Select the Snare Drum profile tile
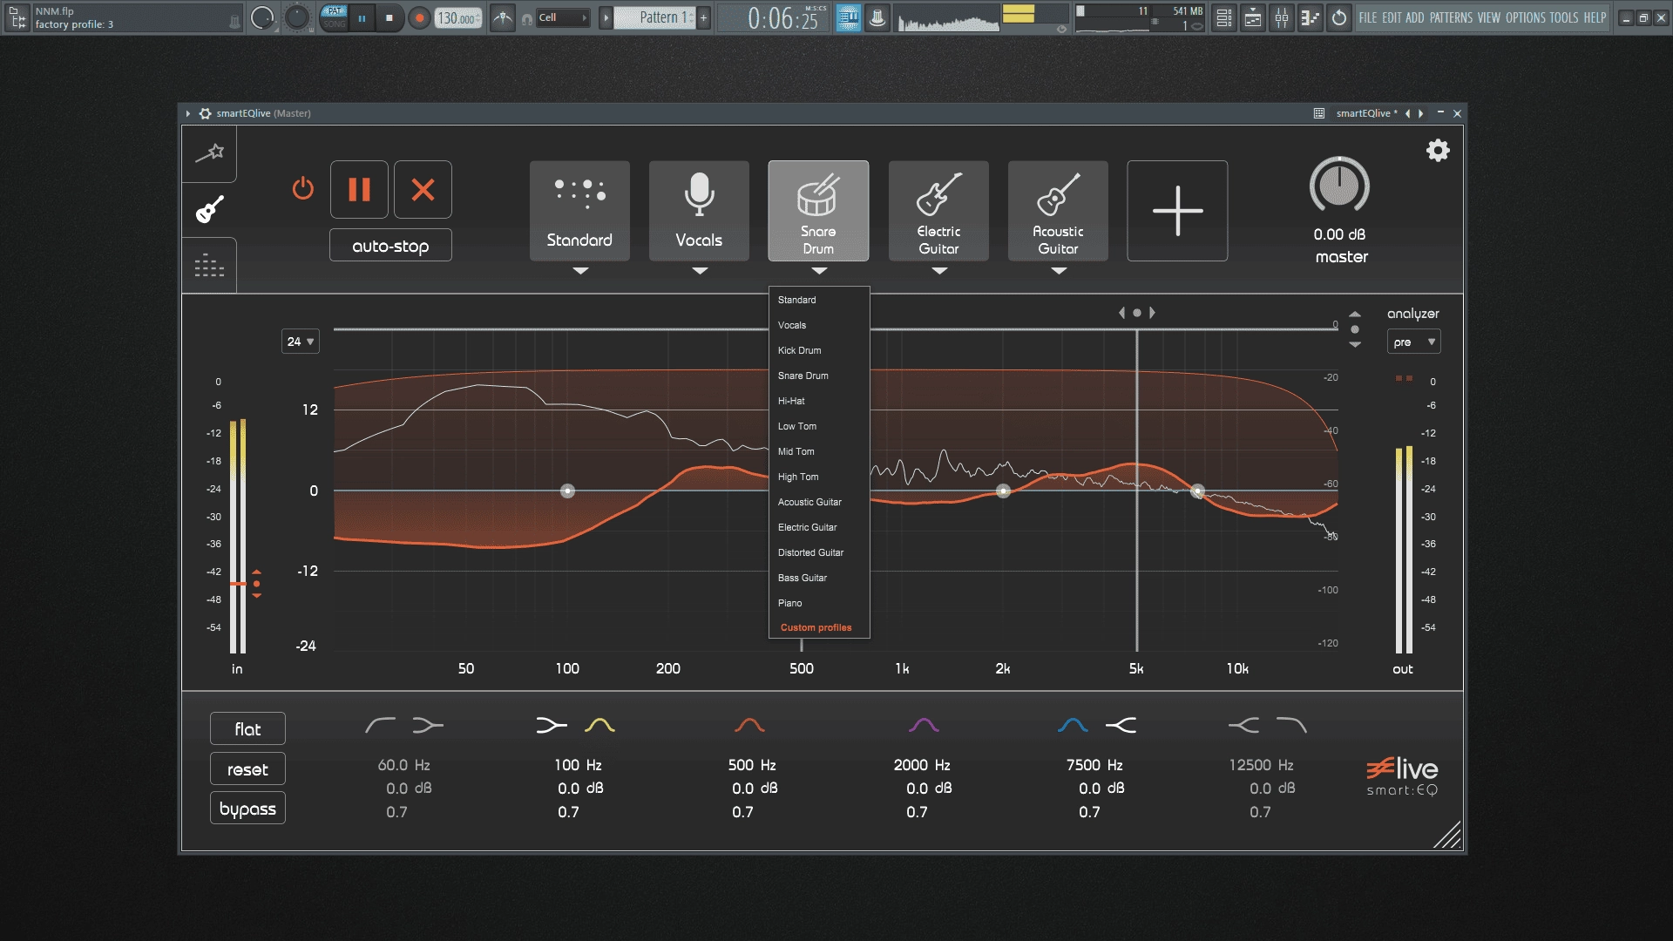The height and width of the screenshot is (941, 1673). pos(818,210)
